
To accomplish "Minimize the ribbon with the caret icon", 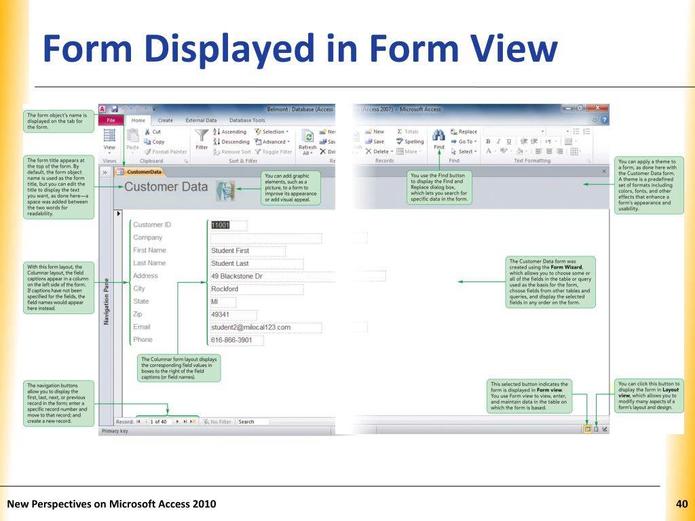I will coord(595,120).
